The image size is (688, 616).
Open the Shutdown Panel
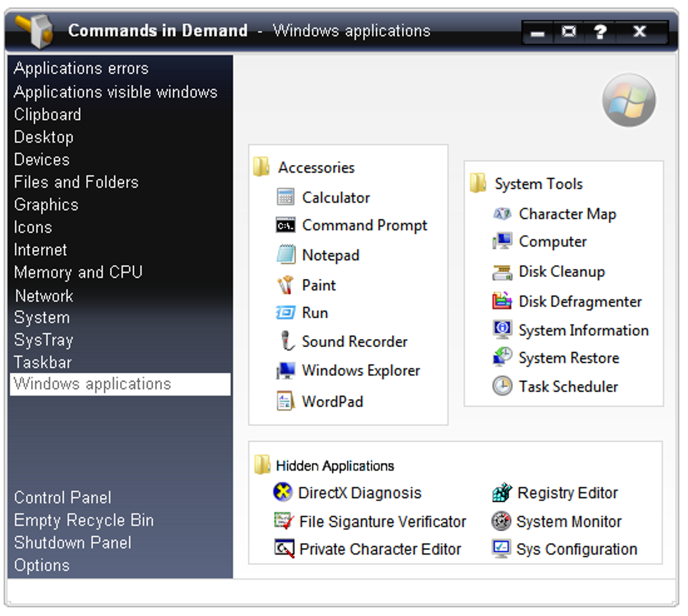73,543
